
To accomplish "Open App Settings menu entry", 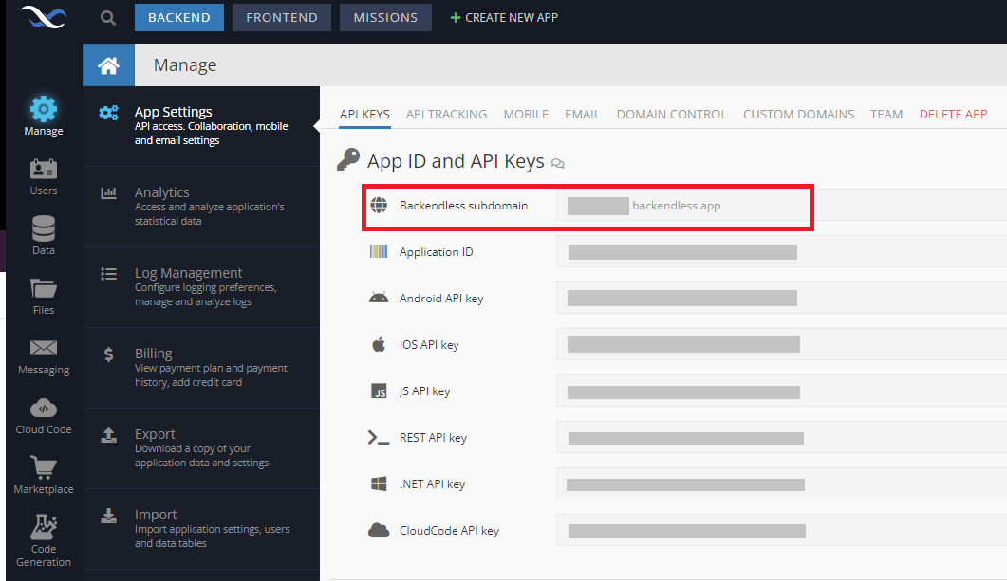I will click(x=201, y=126).
